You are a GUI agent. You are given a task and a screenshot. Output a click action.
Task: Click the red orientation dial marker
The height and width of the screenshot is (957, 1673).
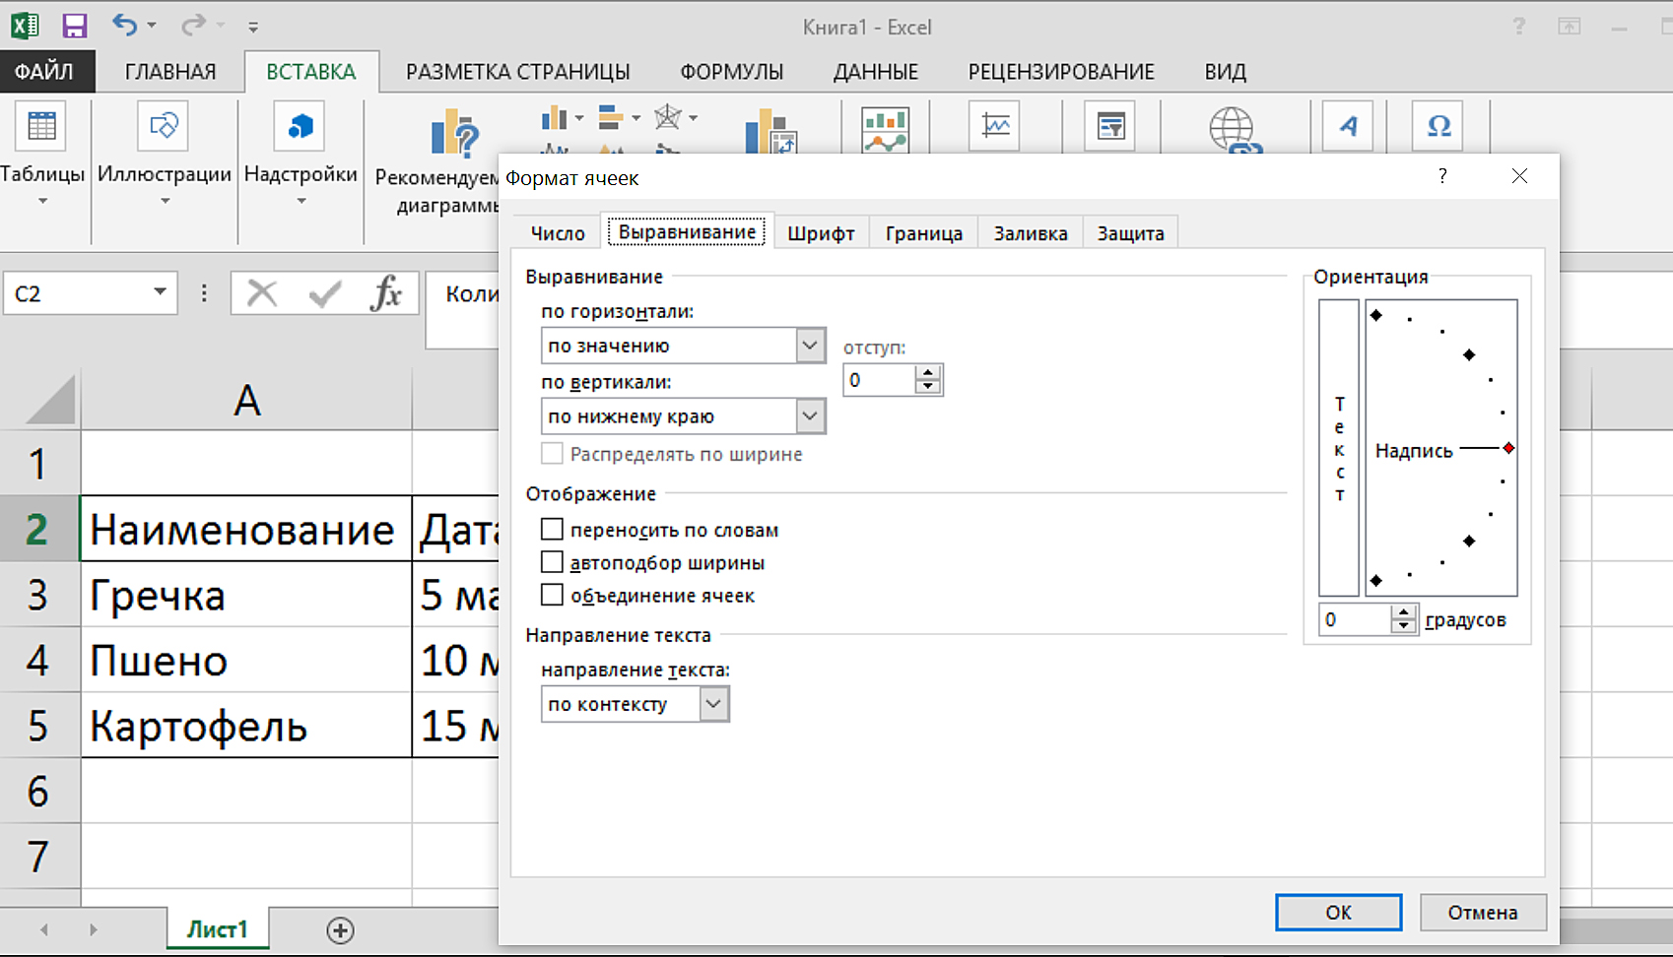1508,448
